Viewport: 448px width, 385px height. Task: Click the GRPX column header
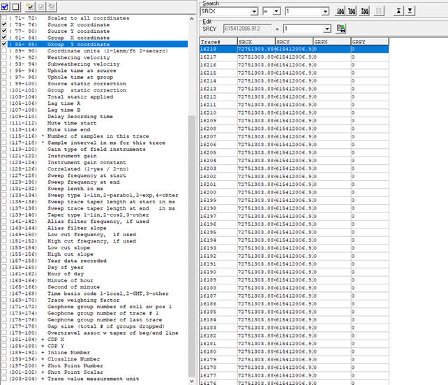(331, 42)
